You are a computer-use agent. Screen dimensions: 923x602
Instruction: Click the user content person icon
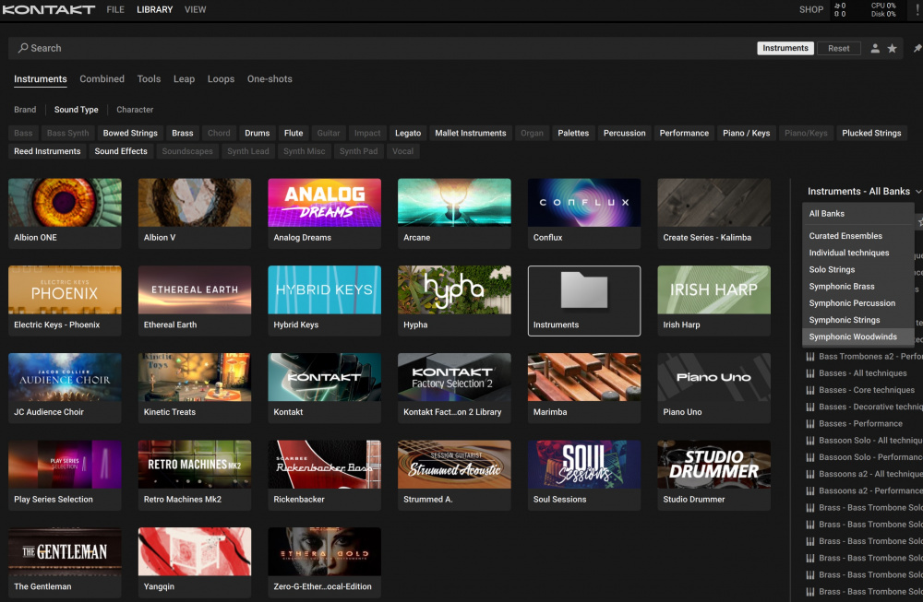click(875, 48)
